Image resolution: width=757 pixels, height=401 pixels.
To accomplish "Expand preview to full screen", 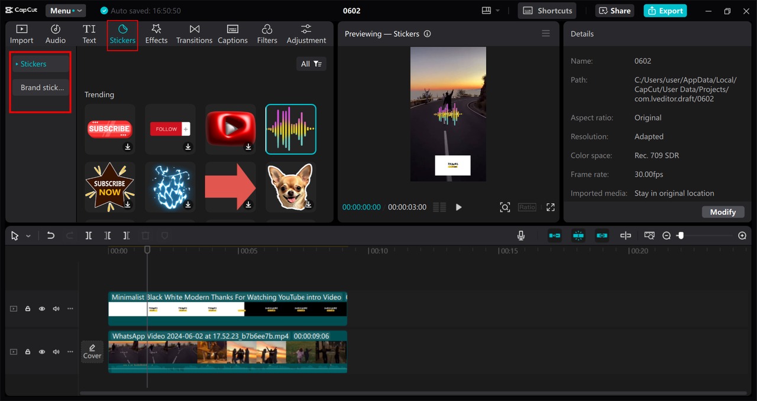I will pyautogui.click(x=551, y=207).
